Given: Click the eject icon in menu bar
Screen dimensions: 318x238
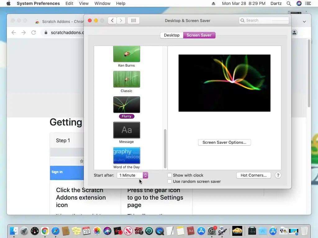Looking at the screenshot, I should [213, 3].
